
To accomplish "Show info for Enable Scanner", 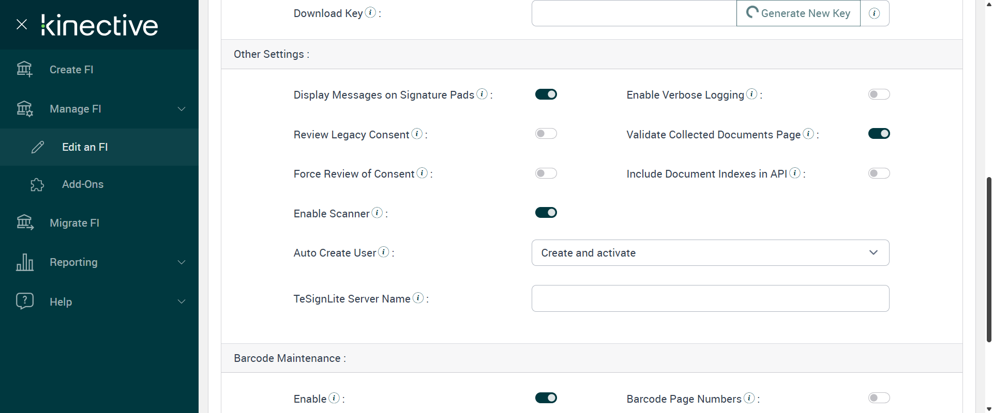I will click(x=378, y=213).
